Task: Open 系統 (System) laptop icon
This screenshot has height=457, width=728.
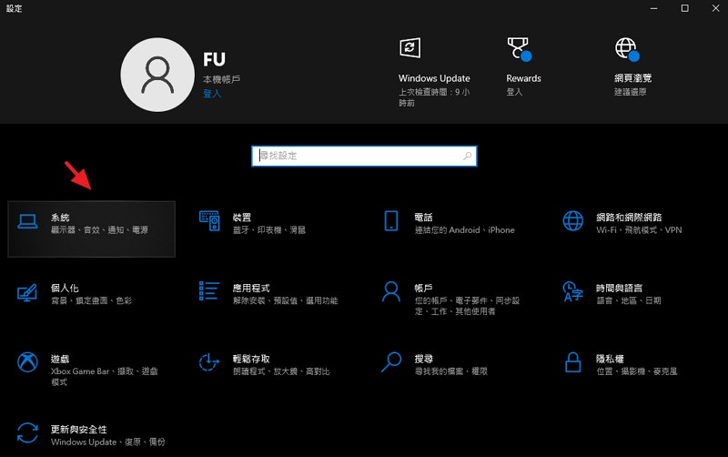Action: tap(27, 221)
